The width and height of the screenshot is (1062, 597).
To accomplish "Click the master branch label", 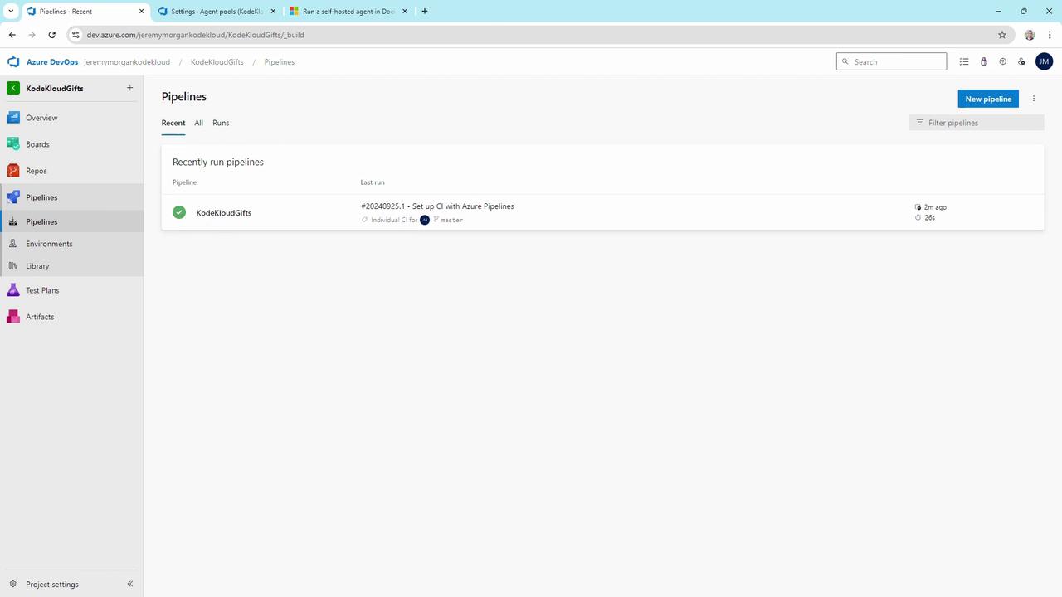I will coord(452,221).
